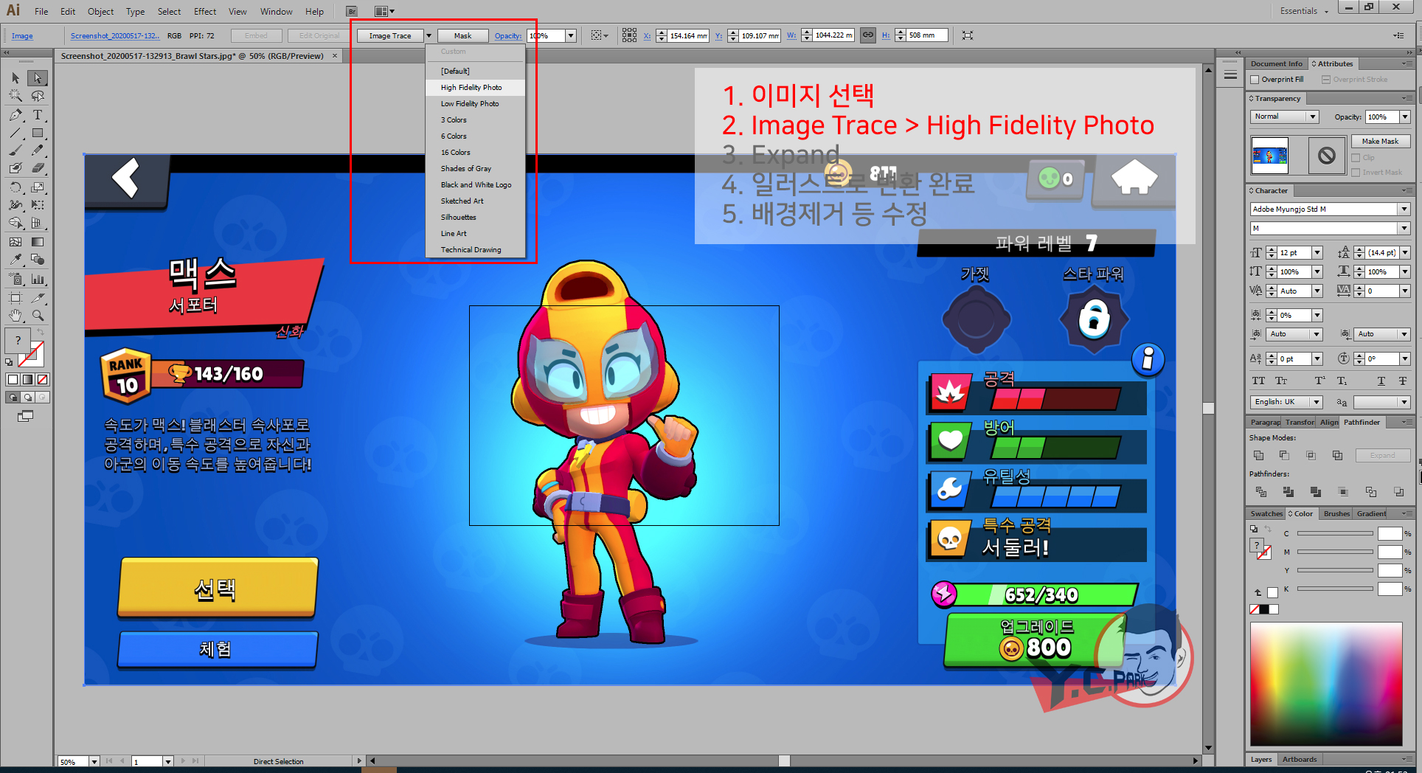Select the Symbol Sprayer tool
The width and height of the screenshot is (1422, 773).
pyautogui.click(x=15, y=279)
